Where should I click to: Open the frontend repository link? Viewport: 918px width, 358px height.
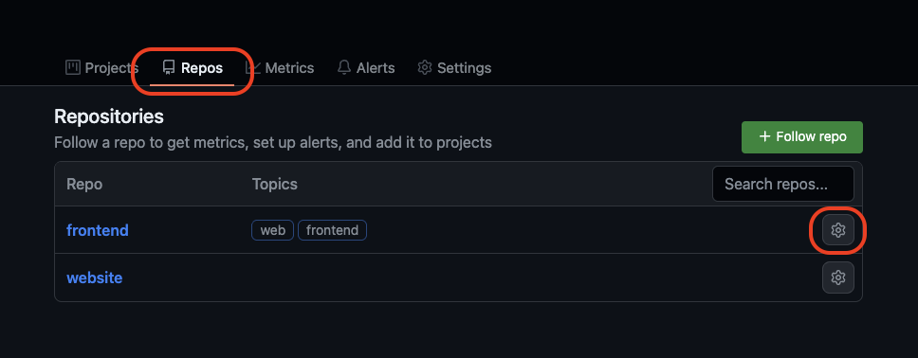point(97,230)
